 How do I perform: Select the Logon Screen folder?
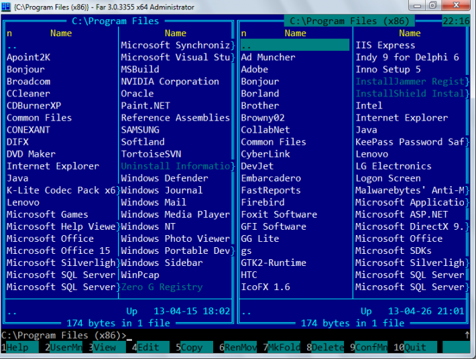388,178
